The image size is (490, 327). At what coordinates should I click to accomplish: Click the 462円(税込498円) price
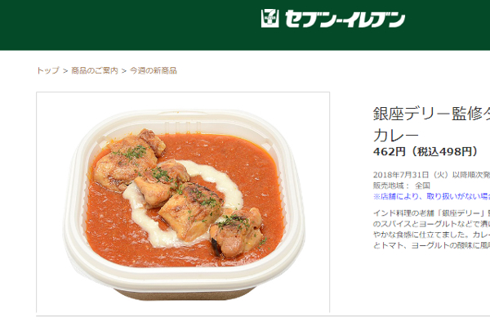(426, 152)
